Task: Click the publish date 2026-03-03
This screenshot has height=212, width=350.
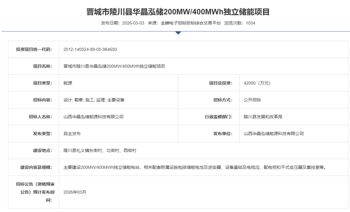Action: tap(133, 23)
